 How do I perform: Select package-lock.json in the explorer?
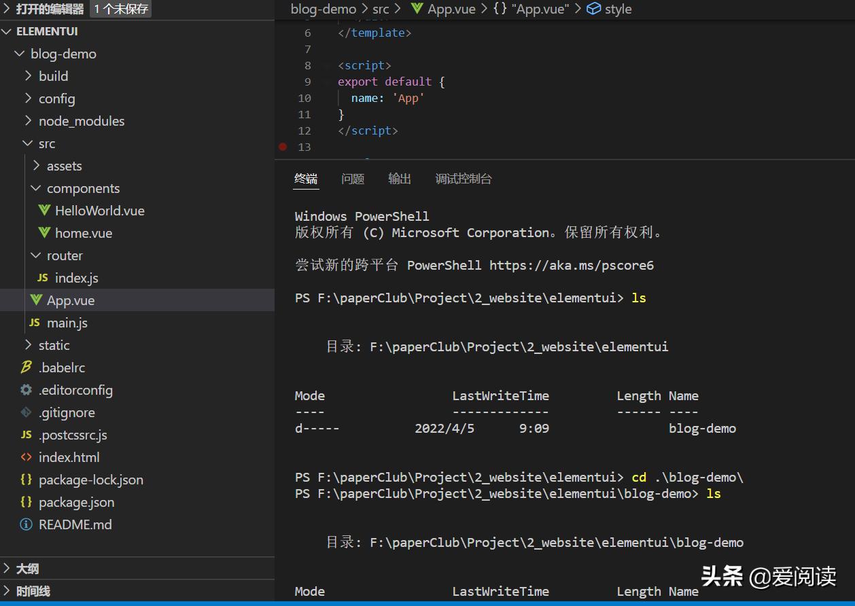point(90,480)
